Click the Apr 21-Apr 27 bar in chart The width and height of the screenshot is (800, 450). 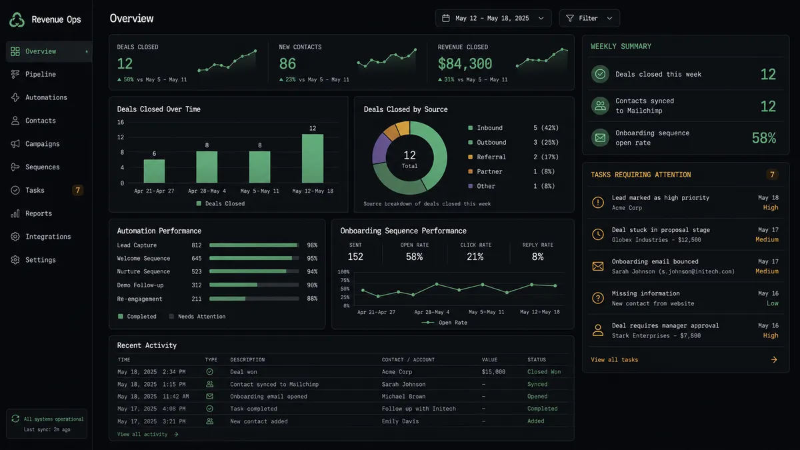[x=154, y=171]
